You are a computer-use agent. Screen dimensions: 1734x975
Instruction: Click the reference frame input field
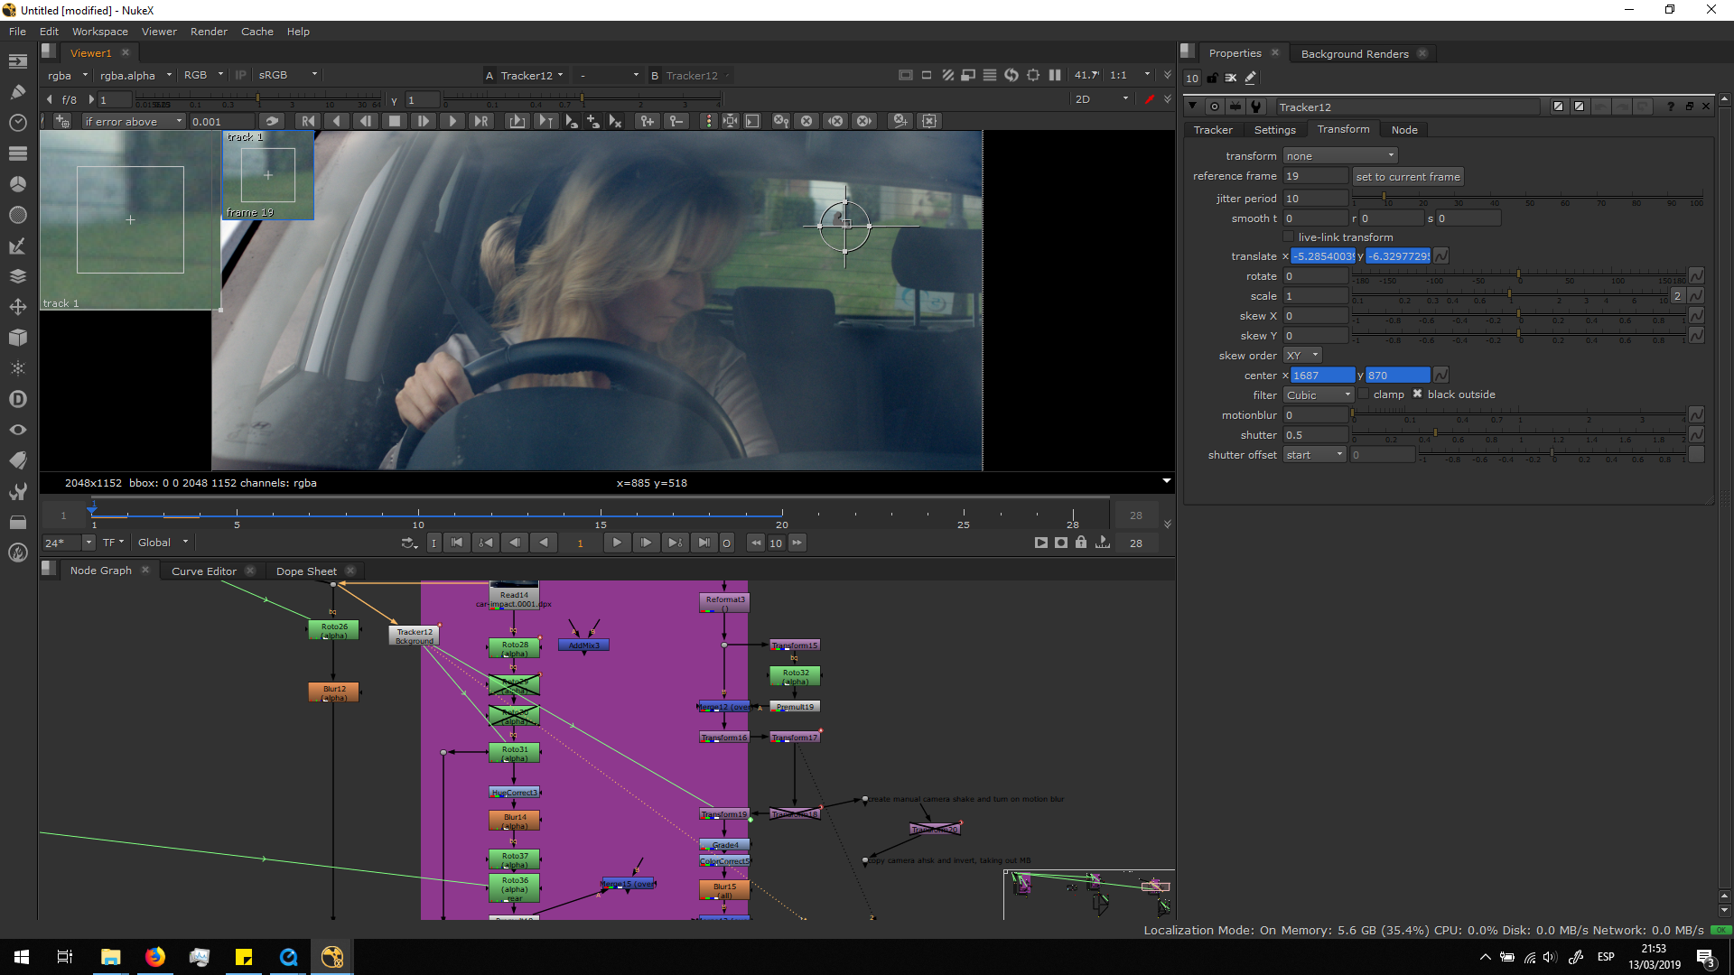[1315, 177]
